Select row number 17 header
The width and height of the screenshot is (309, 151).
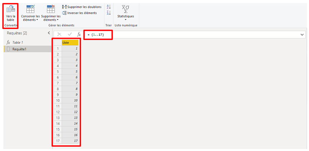tap(57, 141)
